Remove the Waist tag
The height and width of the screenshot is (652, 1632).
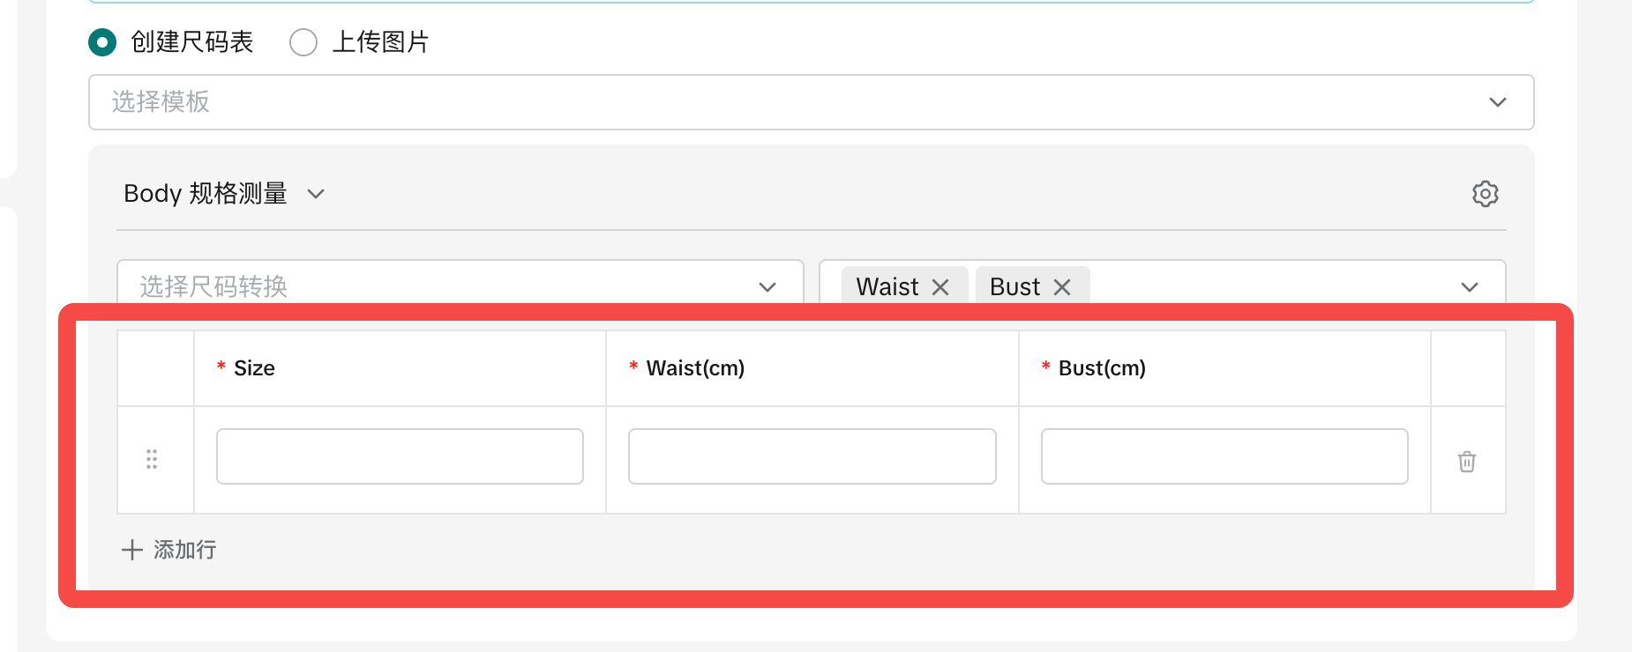tap(940, 287)
